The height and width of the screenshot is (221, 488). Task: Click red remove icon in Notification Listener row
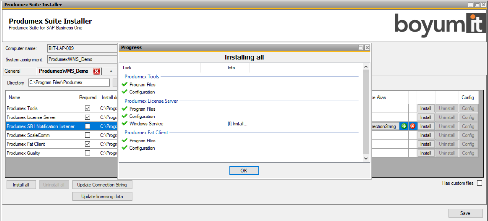413,126
